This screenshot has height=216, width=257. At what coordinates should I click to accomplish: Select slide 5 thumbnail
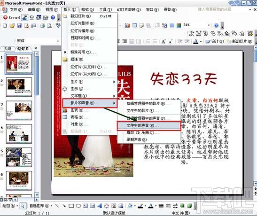coord(19,157)
